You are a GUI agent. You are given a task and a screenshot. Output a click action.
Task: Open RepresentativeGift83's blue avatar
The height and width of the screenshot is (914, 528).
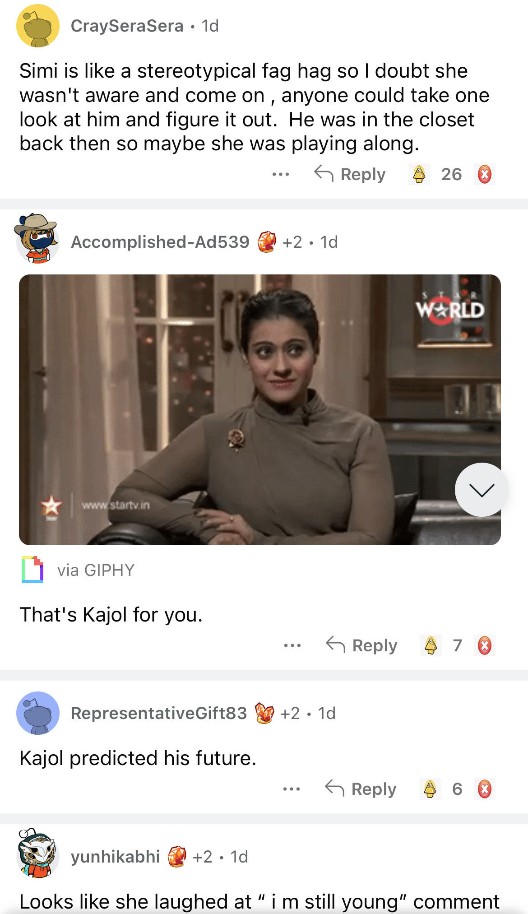pyautogui.click(x=38, y=713)
